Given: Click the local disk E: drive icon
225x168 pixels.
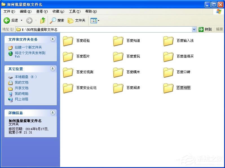Looking at the screenshot, I should pyautogui.click(x=10, y=77).
